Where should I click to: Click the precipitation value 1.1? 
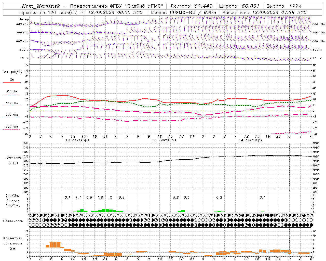click(x=78, y=197)
